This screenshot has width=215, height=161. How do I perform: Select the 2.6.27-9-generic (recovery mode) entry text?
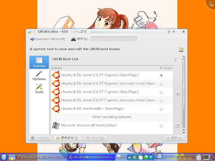110,84
